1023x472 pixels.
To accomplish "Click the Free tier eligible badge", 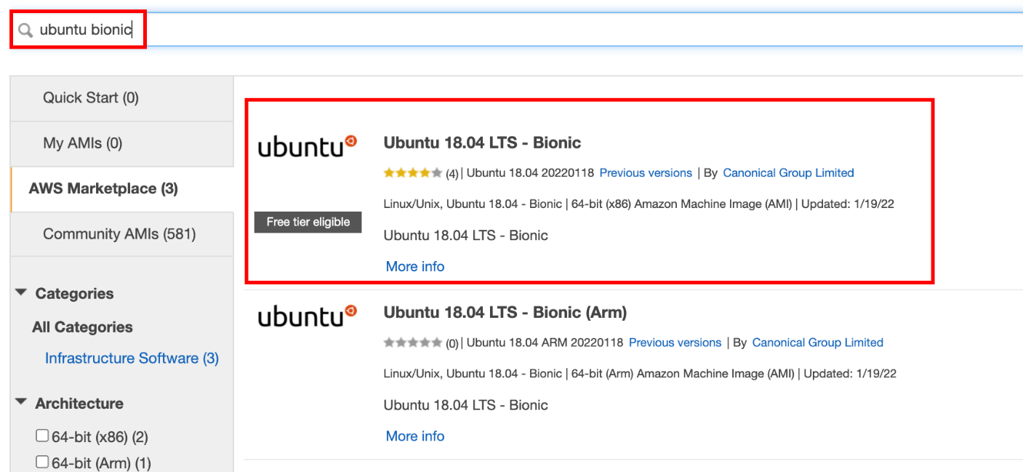I will coord(308,222).
